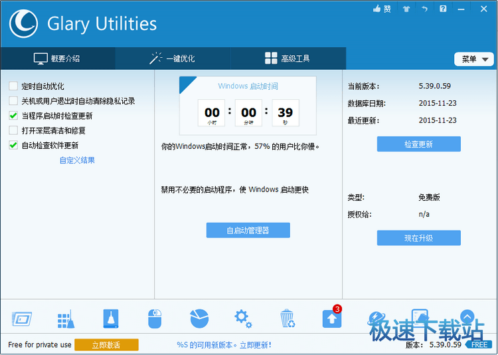The height and width of the screenshot is (355, 498).
Task: Open 自启动管理器 button
Action: pyautogui.click(x=248, y=230)
